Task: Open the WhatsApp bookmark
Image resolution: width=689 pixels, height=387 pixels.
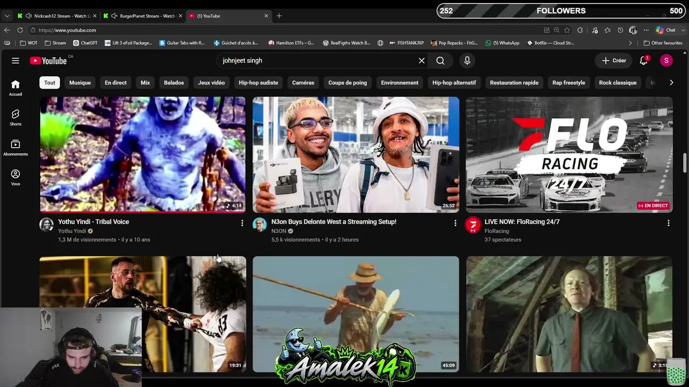Action: pyautogui.click(x=502, y=43)
